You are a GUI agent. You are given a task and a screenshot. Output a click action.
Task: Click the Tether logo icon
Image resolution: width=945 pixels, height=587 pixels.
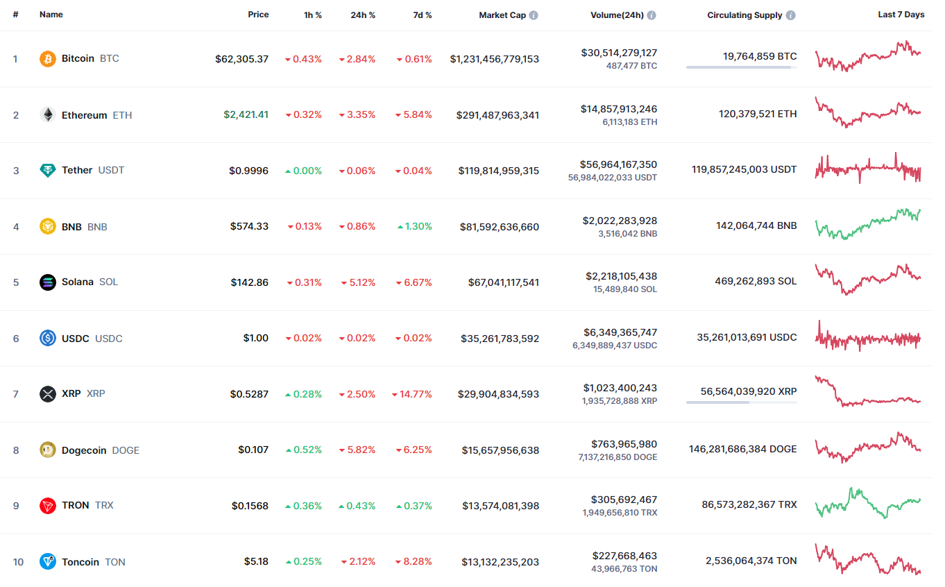(x=48, y=171)
